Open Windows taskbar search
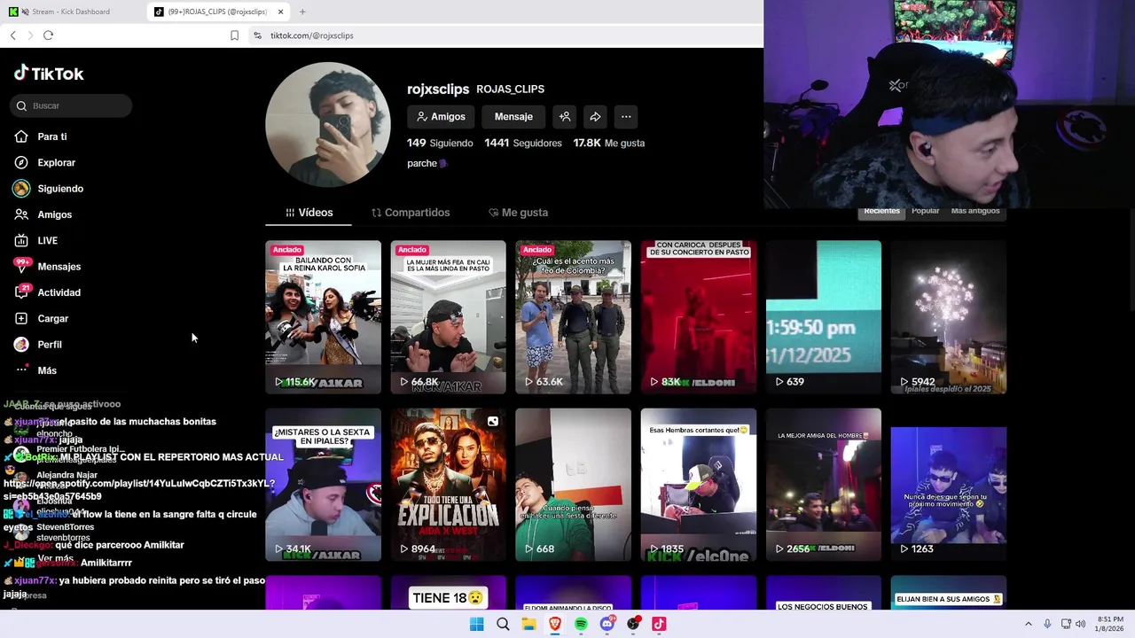This screenshot has width=1135, height=638. [503, 624]
